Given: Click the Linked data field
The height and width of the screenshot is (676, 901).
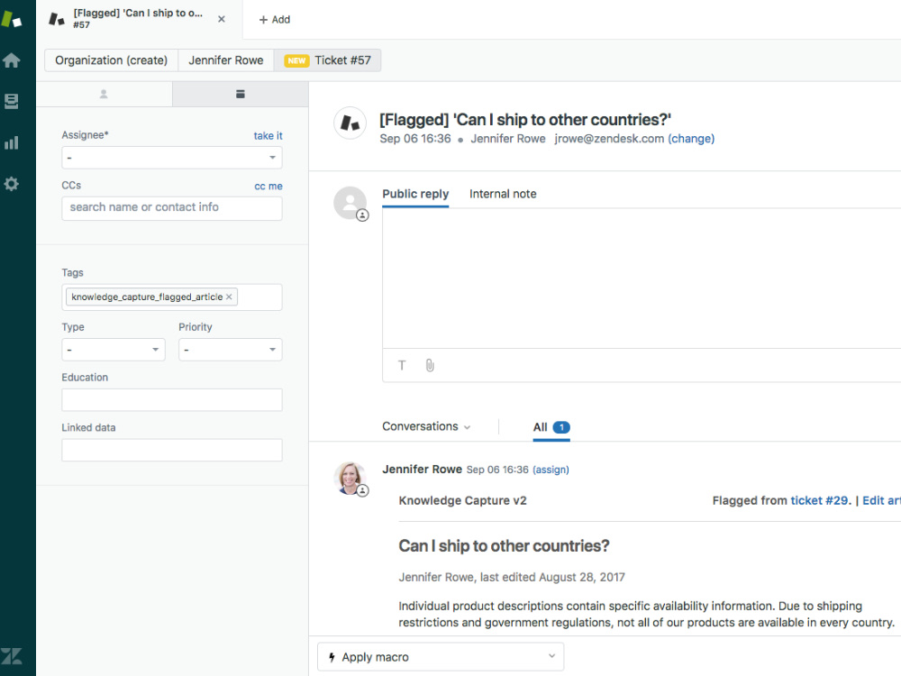Looking at the screenshot, I should 172,450.
